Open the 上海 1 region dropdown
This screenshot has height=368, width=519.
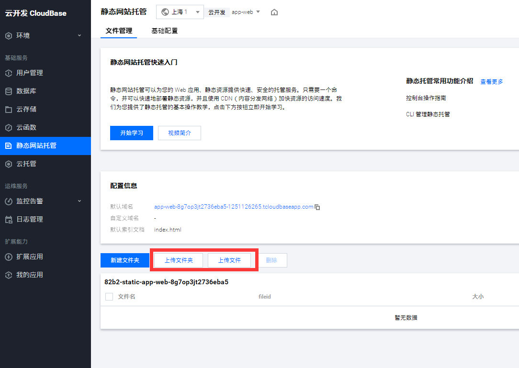click(x=180, y=12)
